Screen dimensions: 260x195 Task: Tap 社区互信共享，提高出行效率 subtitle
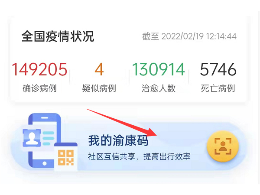coord(139,157)
